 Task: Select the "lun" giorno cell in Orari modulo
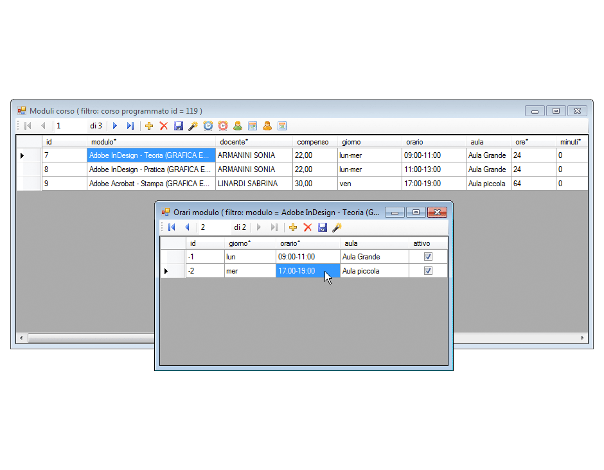tap(250, 257)
